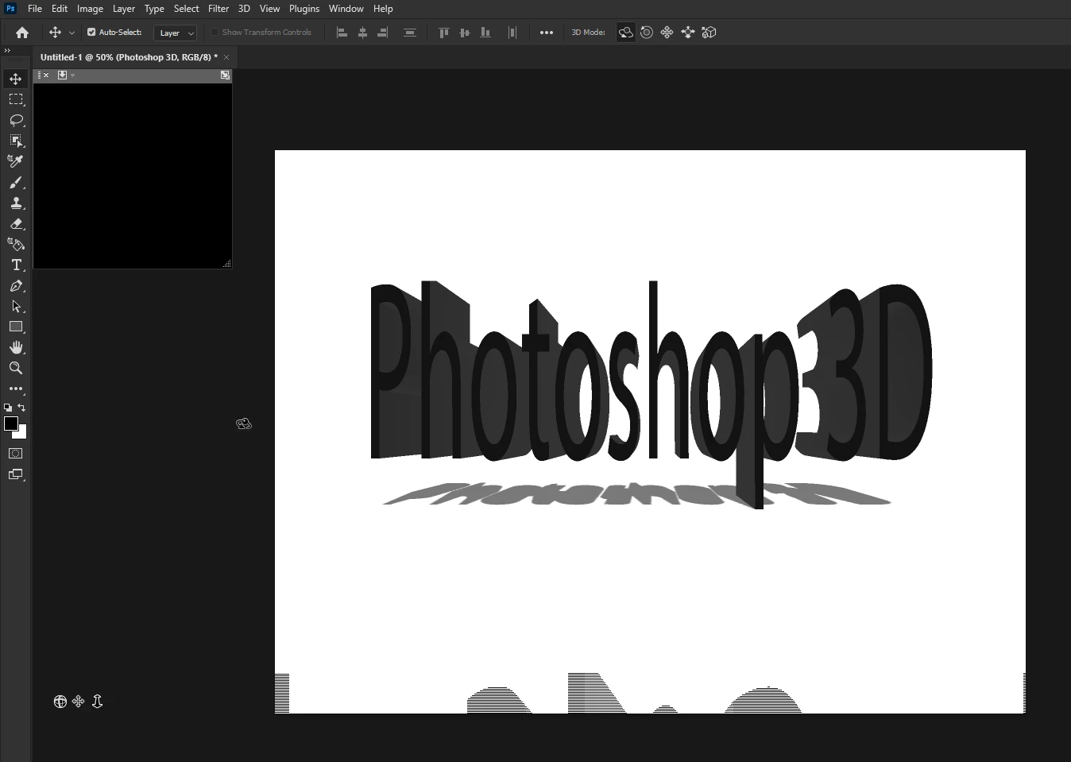Align horizontal centers
The height and width of the screenshot is (762, 1071).
point(362,33)
